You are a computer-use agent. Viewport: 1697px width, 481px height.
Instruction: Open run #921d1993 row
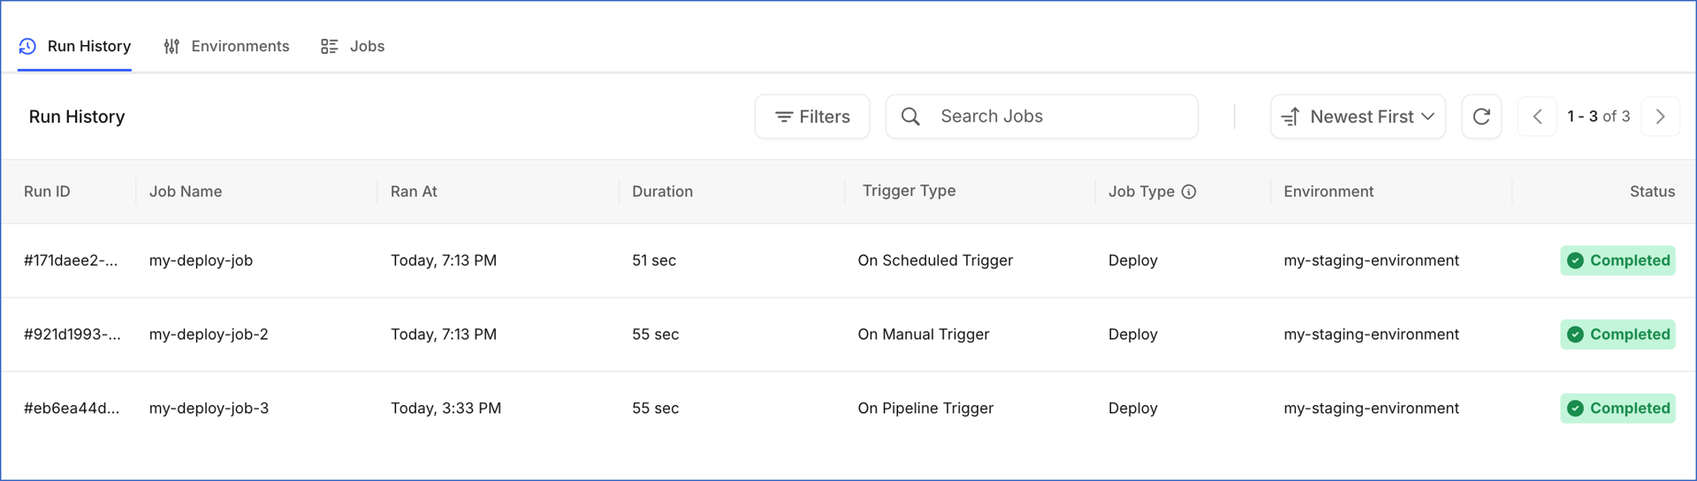coord(848,334)
